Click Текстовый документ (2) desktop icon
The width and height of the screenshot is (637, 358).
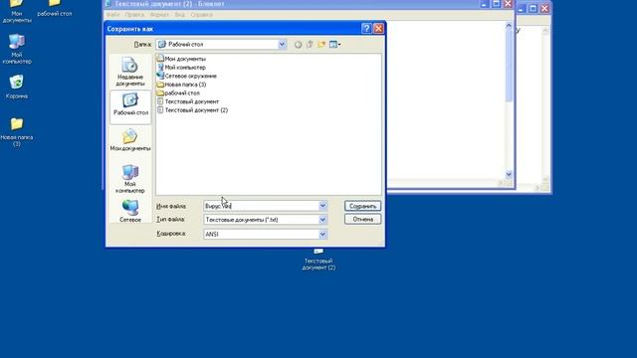point(318,260)
